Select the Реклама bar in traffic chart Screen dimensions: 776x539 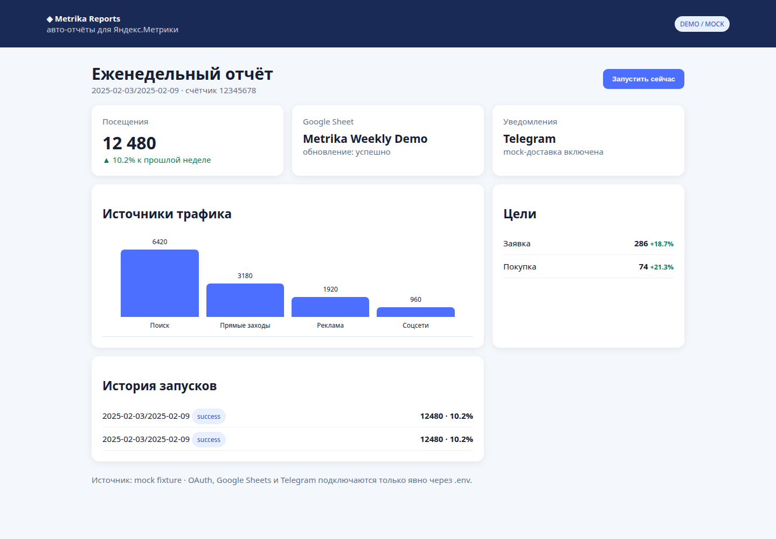click(330, 307)
